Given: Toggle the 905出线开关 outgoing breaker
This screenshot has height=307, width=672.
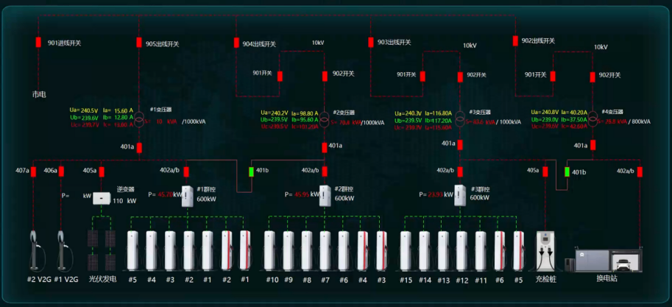Looking at the screenshot, I should tap(139, 43).
